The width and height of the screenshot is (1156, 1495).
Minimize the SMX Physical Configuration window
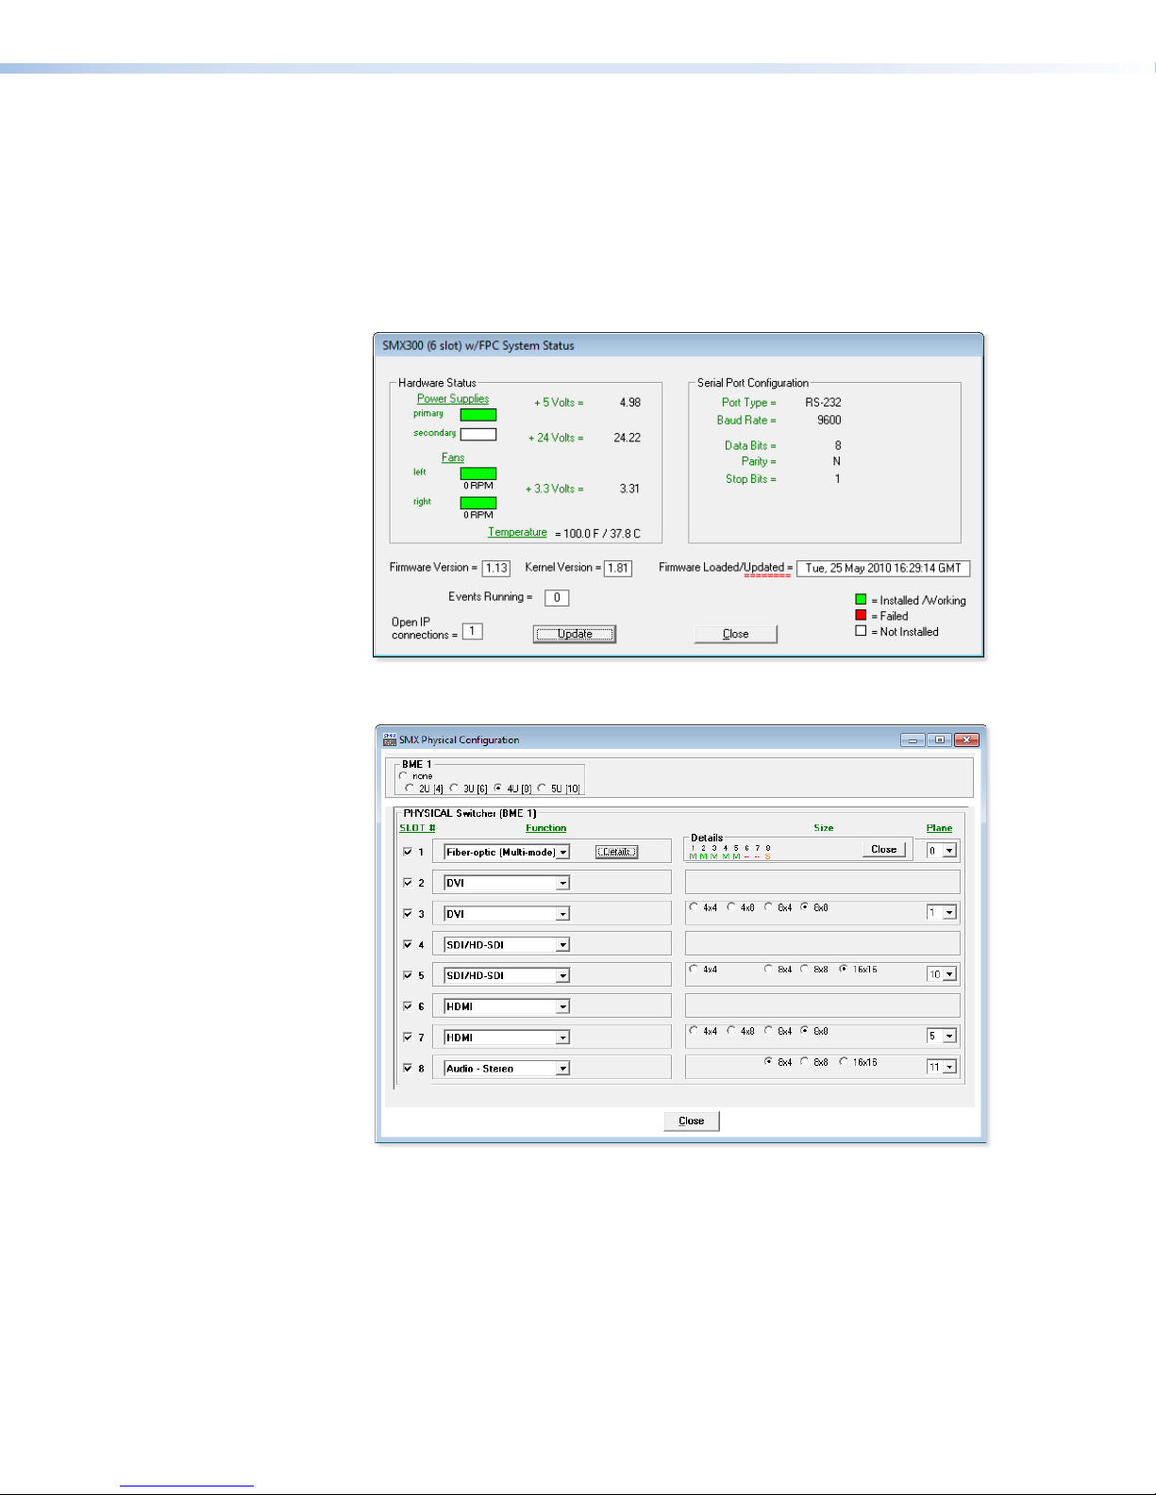point(913,739)
